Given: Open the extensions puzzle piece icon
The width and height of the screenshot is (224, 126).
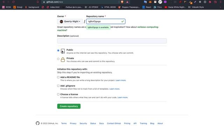Looking at the screenshot, I should point(210,2).
